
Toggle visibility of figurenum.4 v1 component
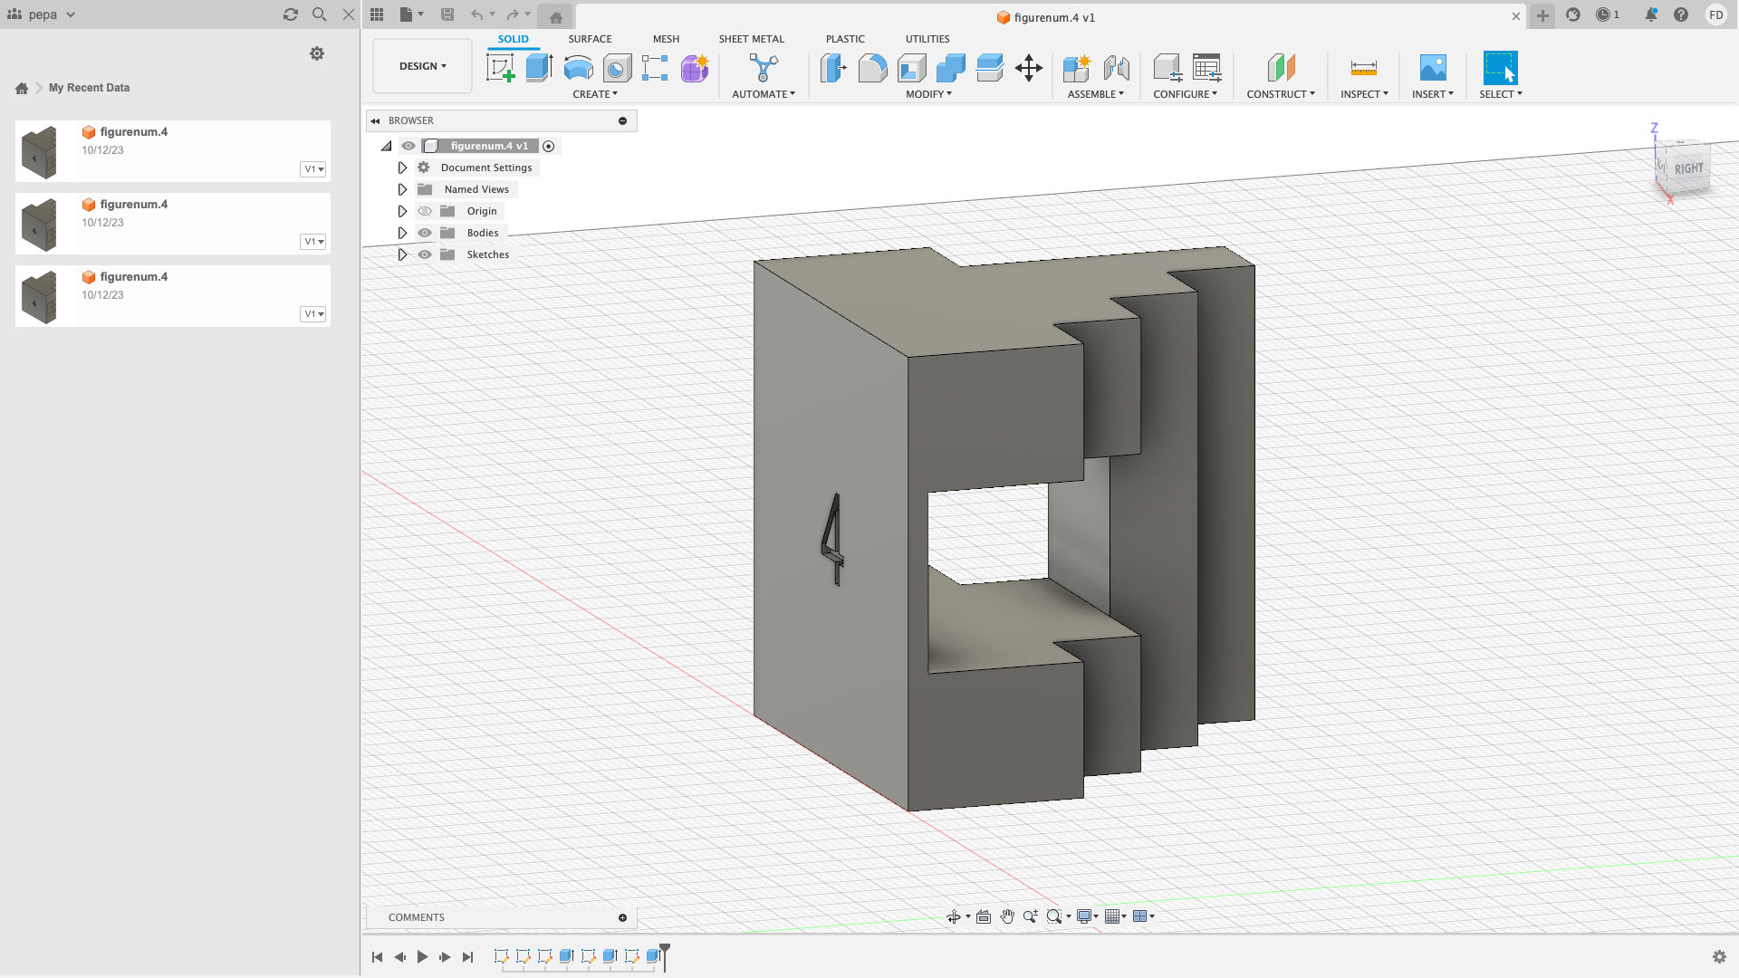click(408, 146)
